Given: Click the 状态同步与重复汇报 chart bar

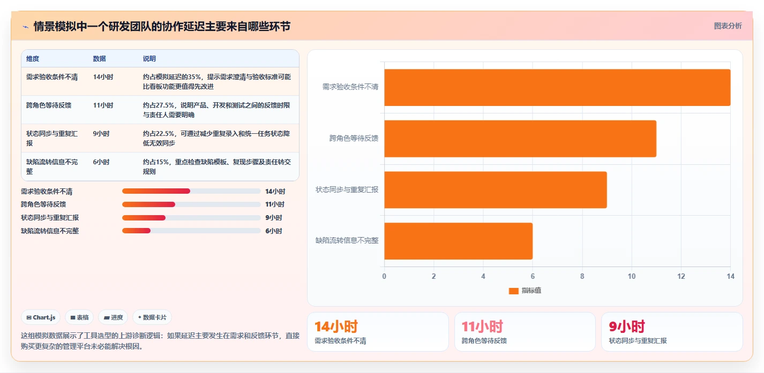Looking at the screenshot, I should [x=496, y=190].
